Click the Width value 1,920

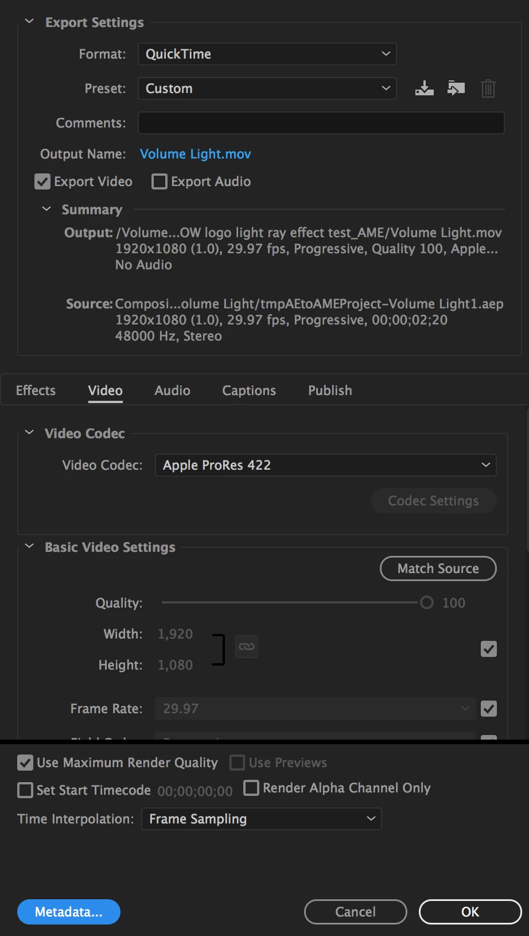coord(175,634)
